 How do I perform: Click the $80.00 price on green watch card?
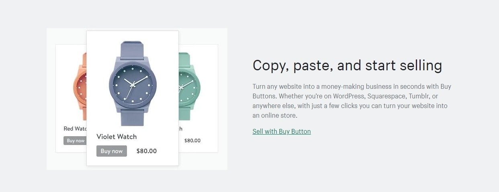pyautogui.click(x=192, y=141)
